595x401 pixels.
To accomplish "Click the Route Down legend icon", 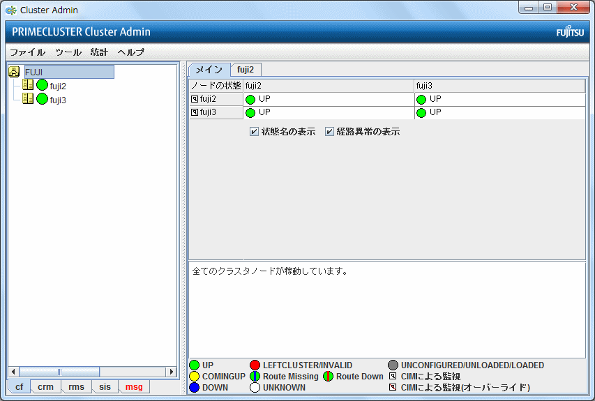I will pyautogui.click(x=329, y=377).
